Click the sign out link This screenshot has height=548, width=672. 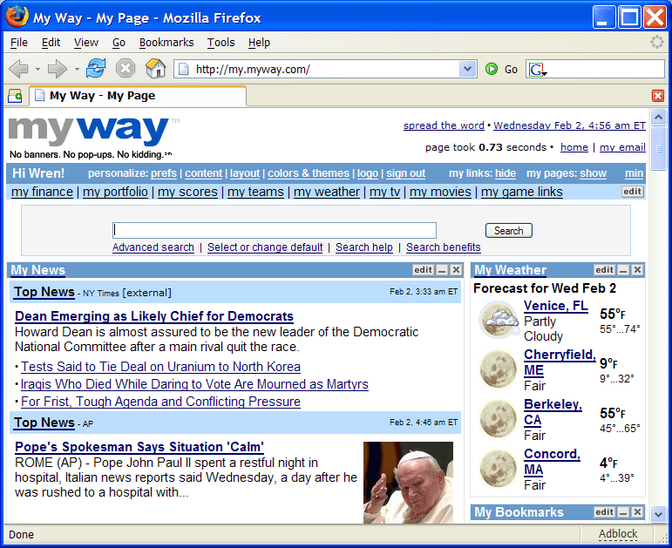point(405,173)
